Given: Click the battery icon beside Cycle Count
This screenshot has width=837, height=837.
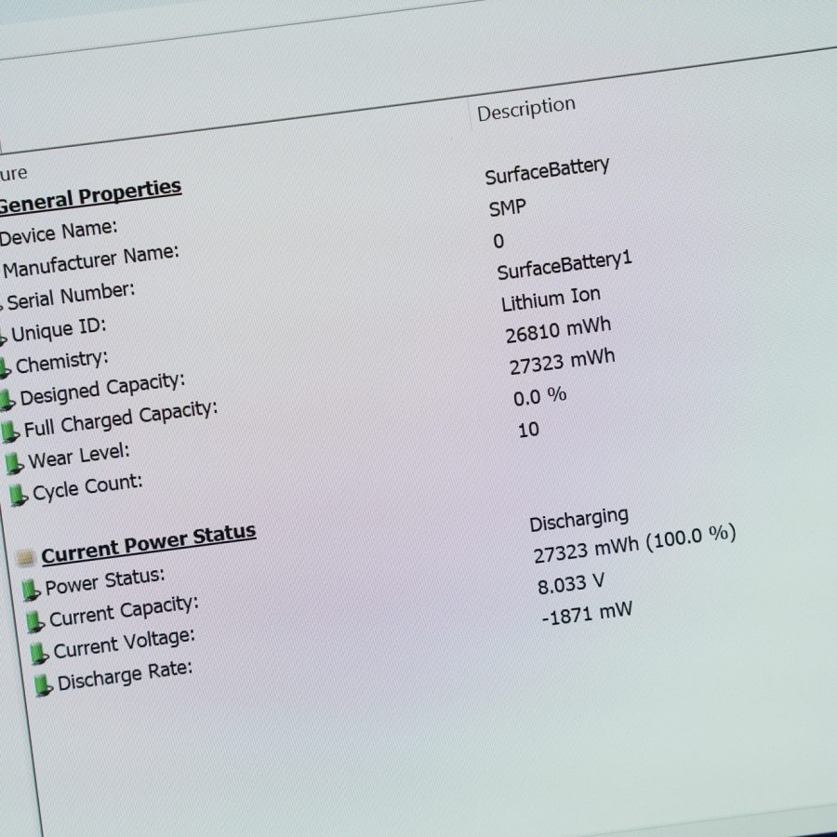Looking at the screenshot, I should [x=19, y=495].
